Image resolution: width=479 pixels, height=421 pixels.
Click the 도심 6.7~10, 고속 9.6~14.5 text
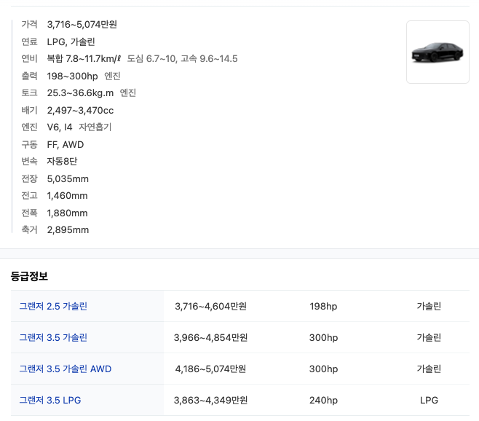183,59
